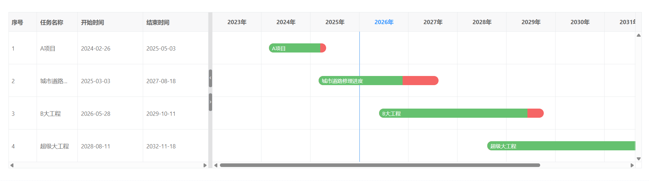Select the 2025年 timeline header

click(x=335, y=22)
